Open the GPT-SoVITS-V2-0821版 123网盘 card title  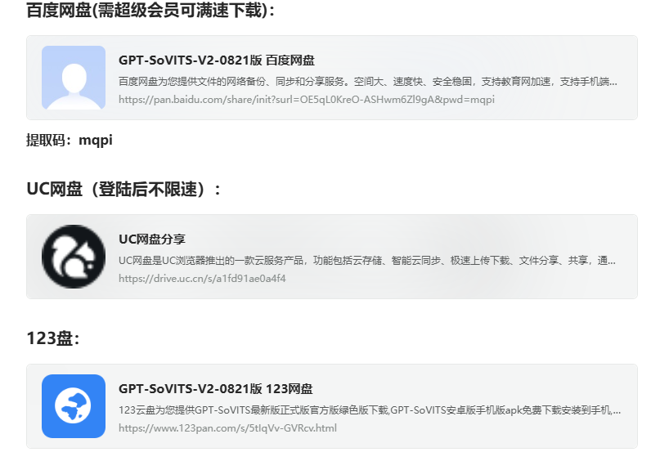point(215,389)
